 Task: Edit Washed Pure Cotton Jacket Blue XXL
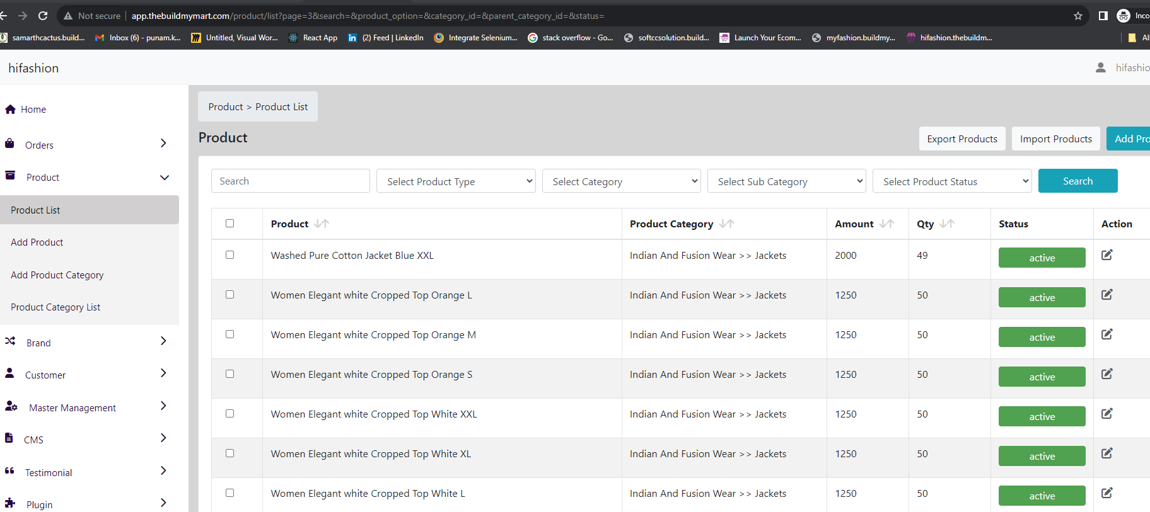(x=1107, y=255)
